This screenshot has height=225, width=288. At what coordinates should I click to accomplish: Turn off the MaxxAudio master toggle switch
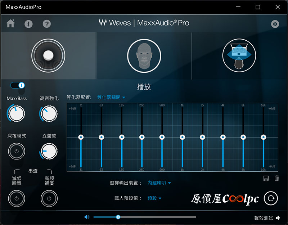(x=18, y=85)
